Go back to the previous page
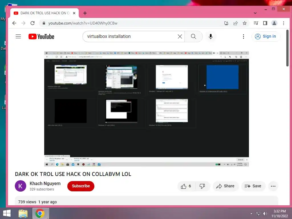 [x=14, y=23]
